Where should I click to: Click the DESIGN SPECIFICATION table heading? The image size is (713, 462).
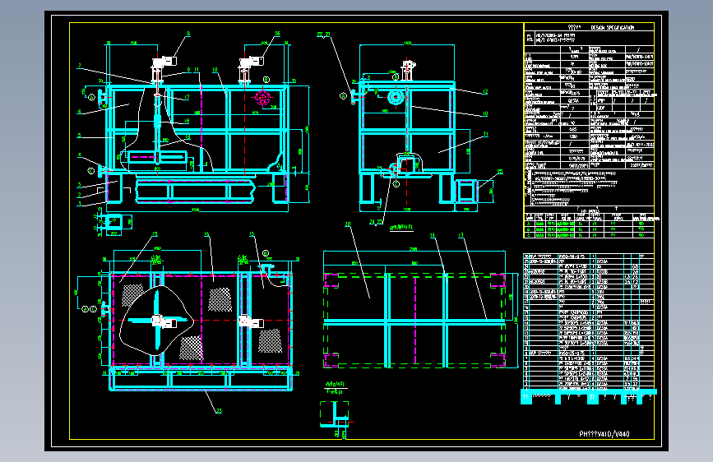(612, 28)
